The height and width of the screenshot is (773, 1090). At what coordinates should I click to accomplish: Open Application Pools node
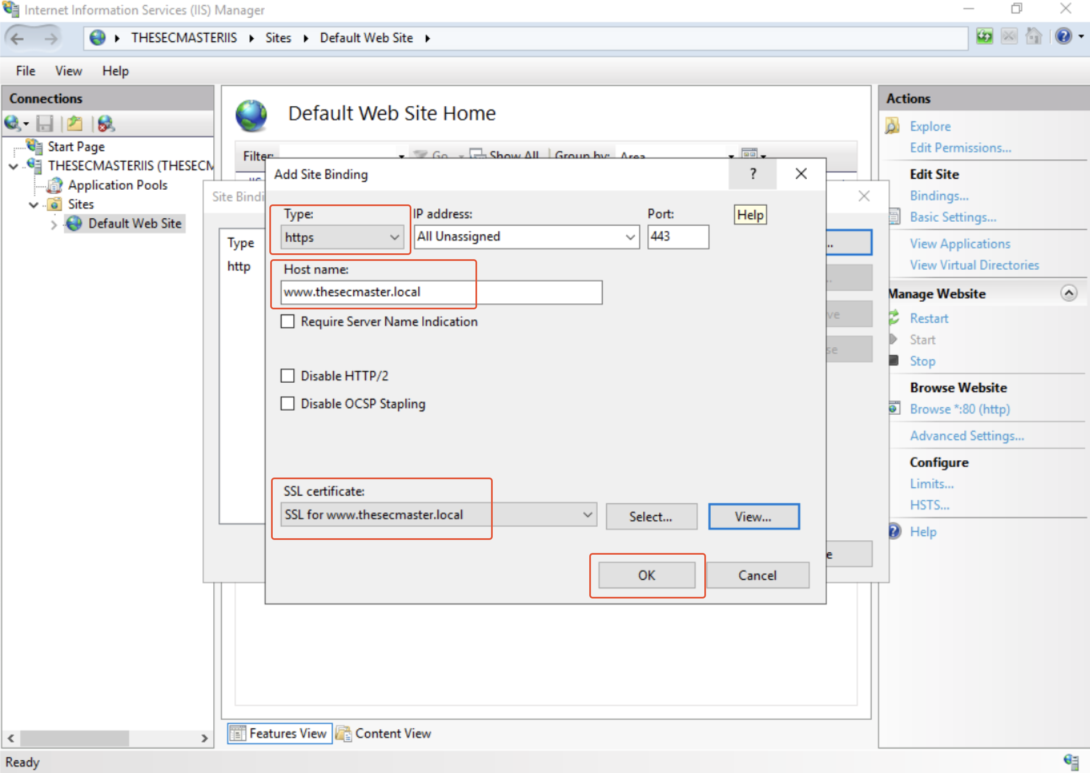click(x=118, y=185)
